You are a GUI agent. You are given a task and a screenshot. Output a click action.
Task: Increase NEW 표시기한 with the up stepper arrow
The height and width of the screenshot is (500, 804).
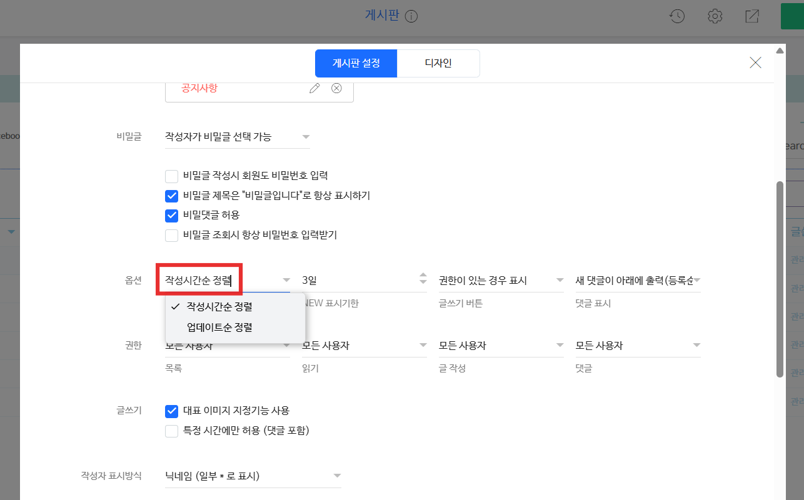click(x=423, y=275)
